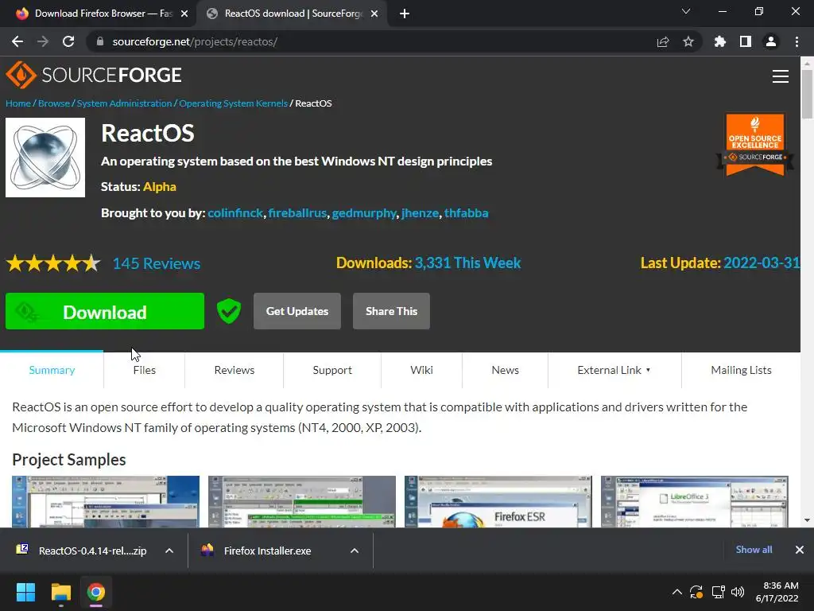
Task: Bookmark this page with the star icon
Action: point(688,41)
